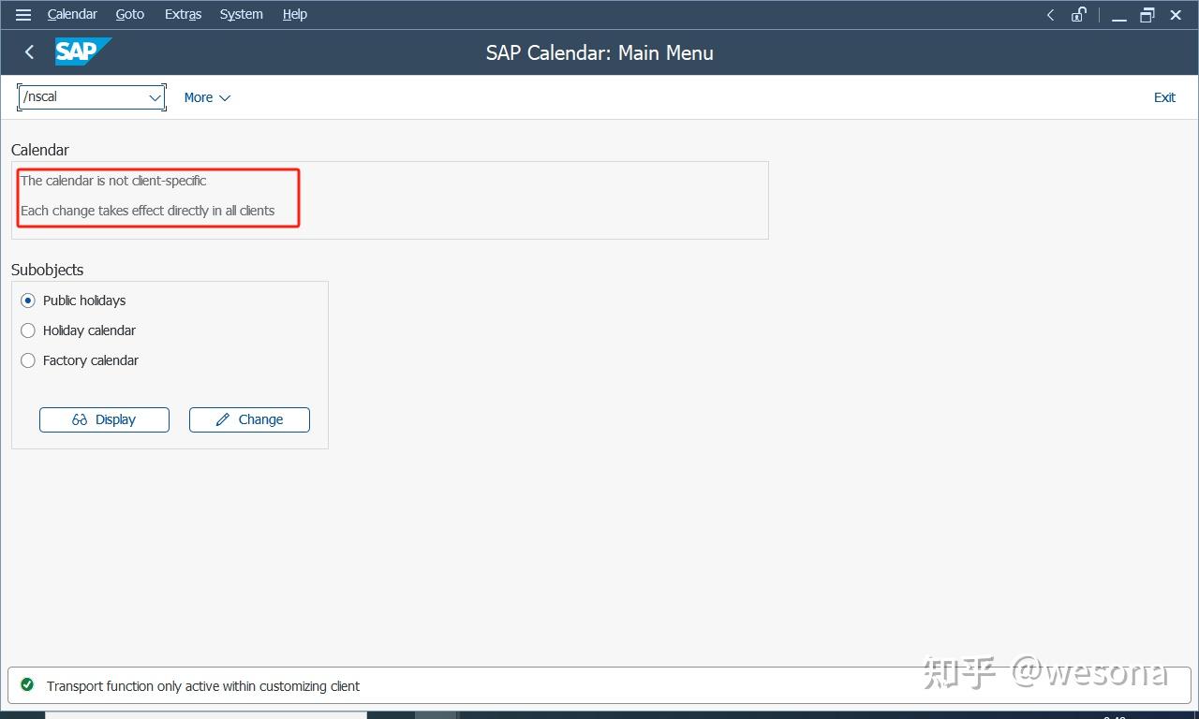1199x719 pixels.
Task: Click the green checkmark in the status bar
Action: coord(28,685)
